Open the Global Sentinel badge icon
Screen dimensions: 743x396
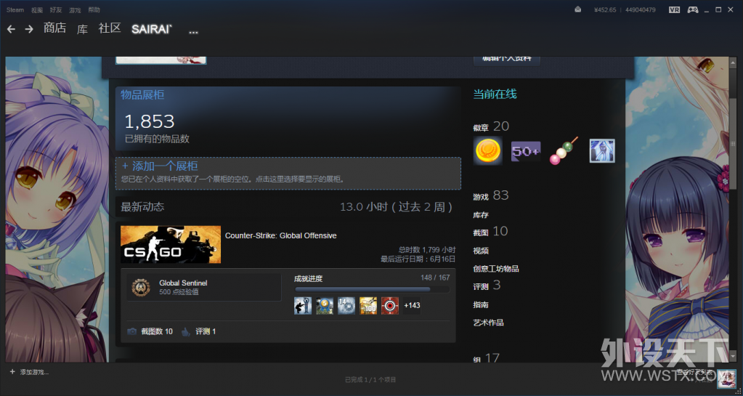tap(141, 287)
